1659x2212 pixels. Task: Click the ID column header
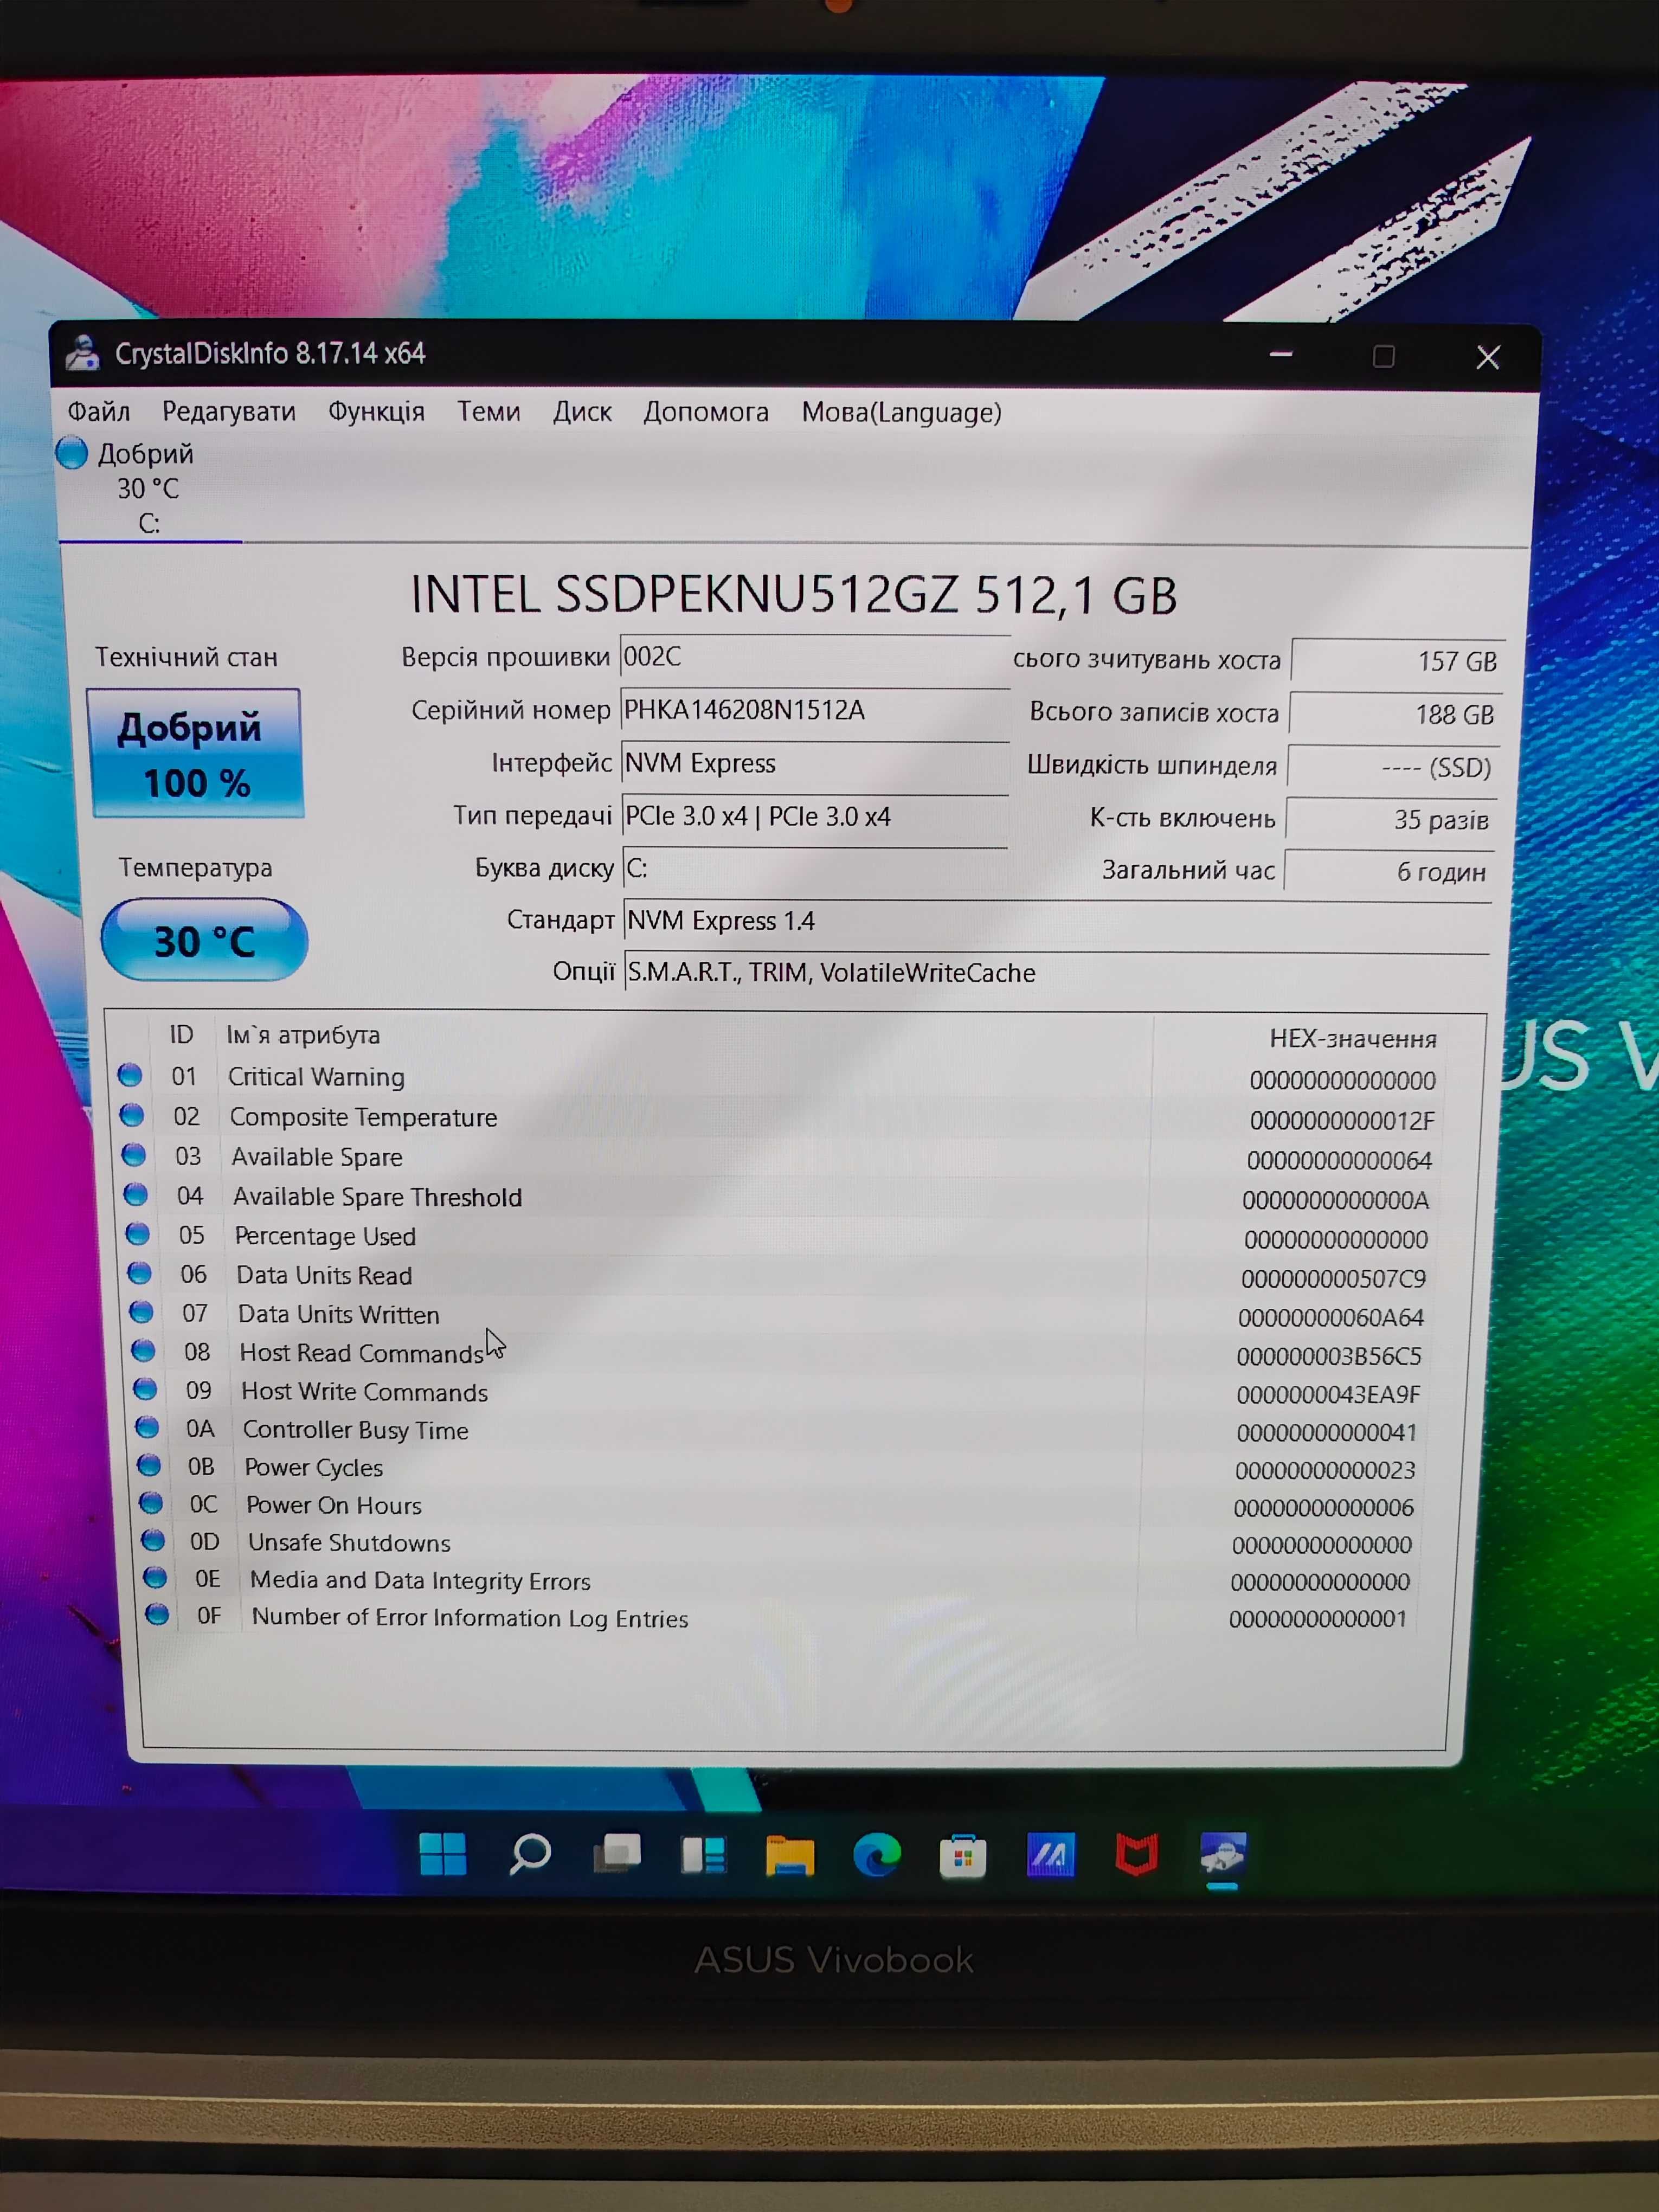coord(181,1035)
